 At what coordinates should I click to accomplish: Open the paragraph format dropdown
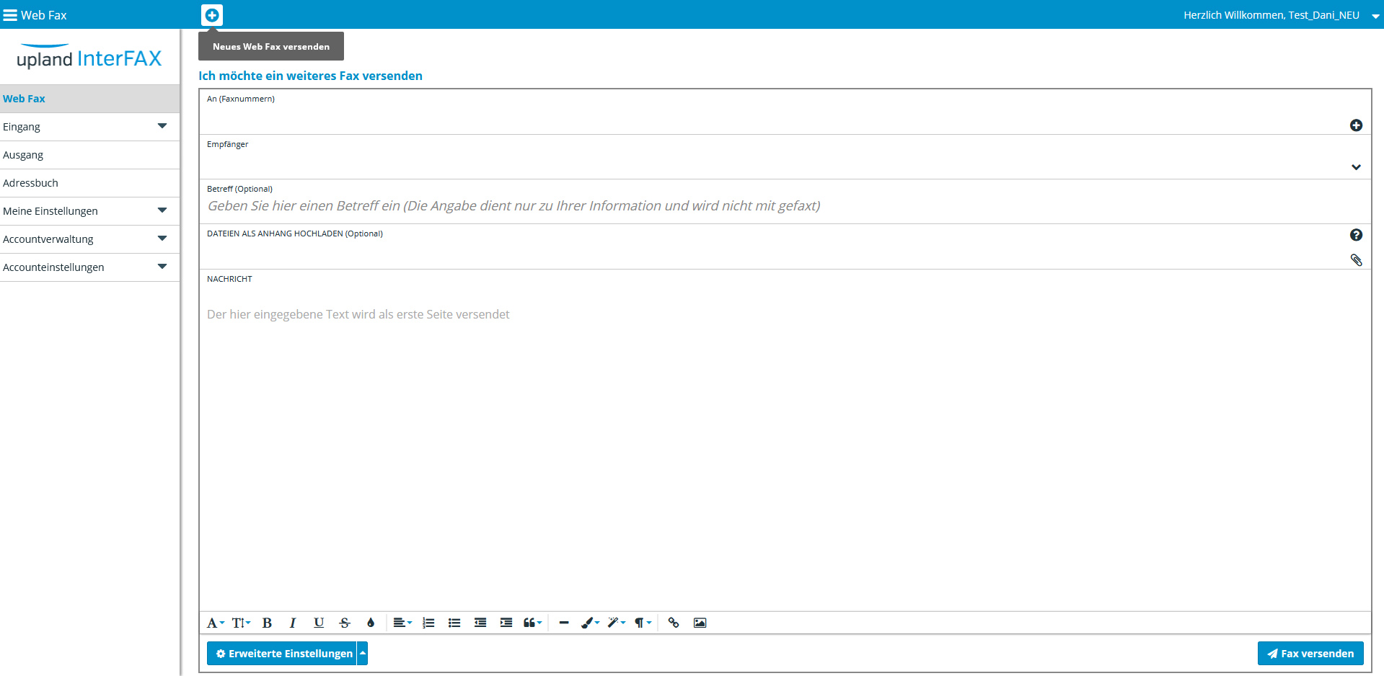[642, 623]
